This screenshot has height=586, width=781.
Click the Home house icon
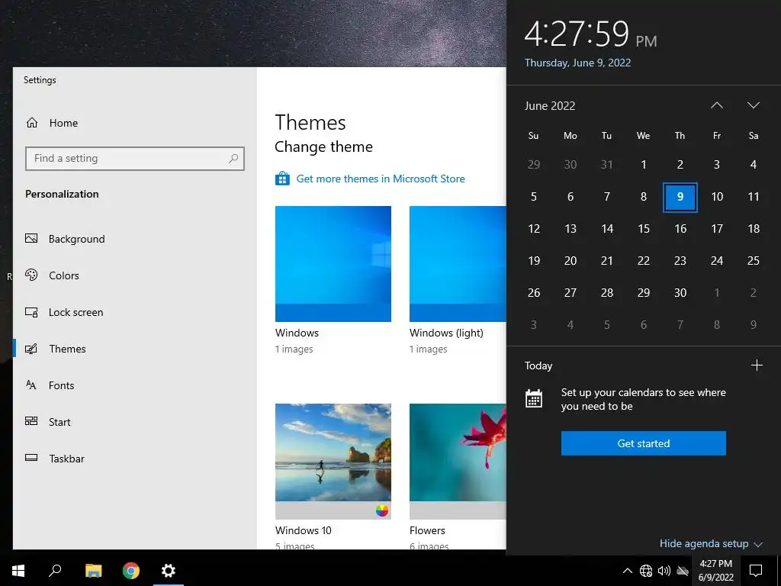point(32,123)
